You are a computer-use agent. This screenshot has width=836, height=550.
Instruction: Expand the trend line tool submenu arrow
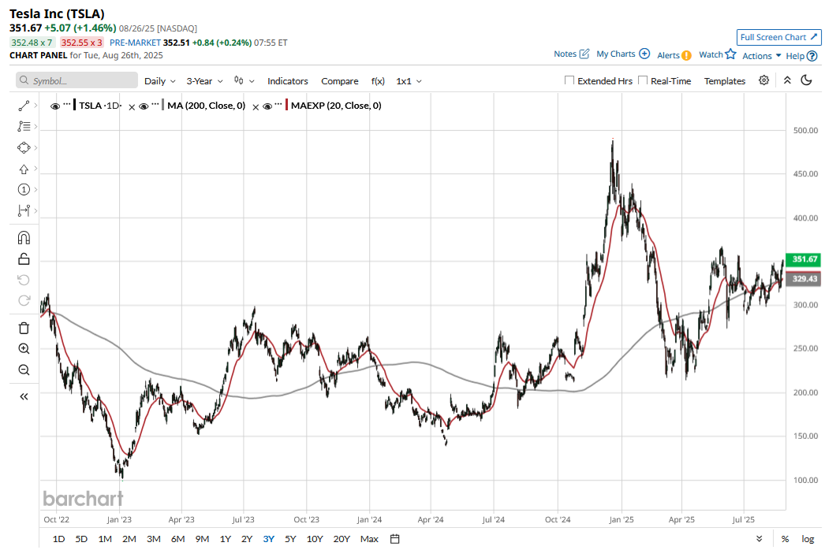[x=35, y=106]
